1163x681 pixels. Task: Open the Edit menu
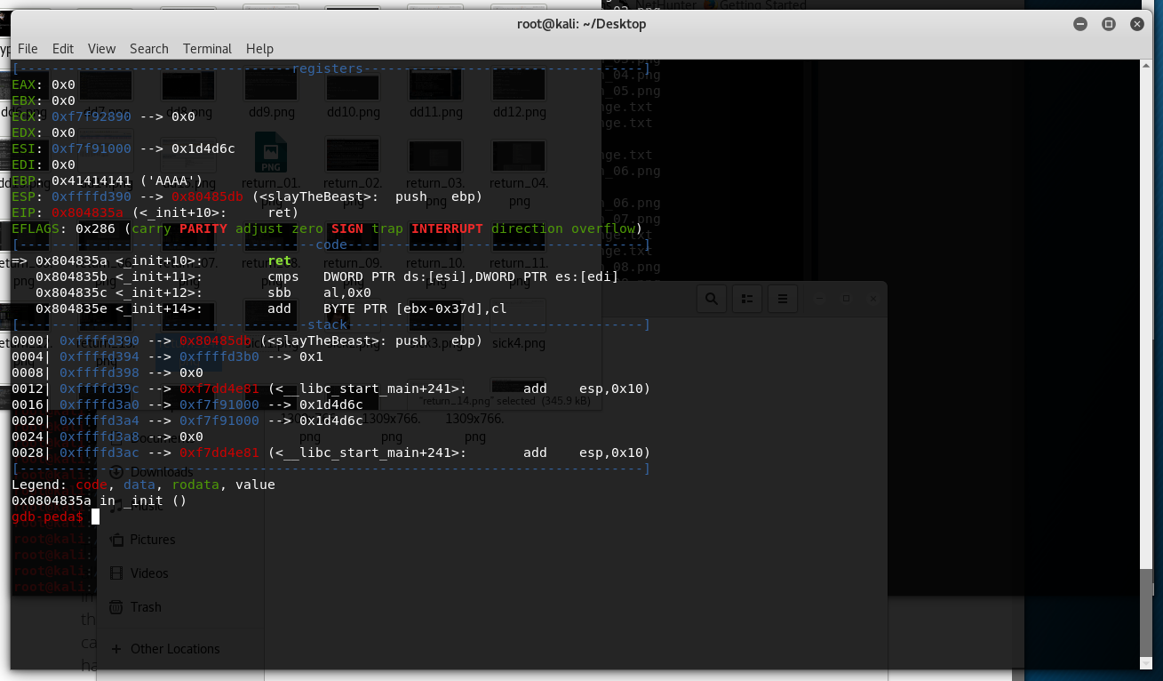point(63,49)
